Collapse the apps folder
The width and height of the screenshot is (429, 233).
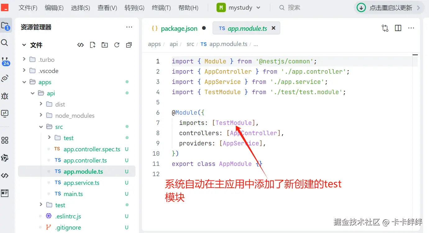click(24, 82)
